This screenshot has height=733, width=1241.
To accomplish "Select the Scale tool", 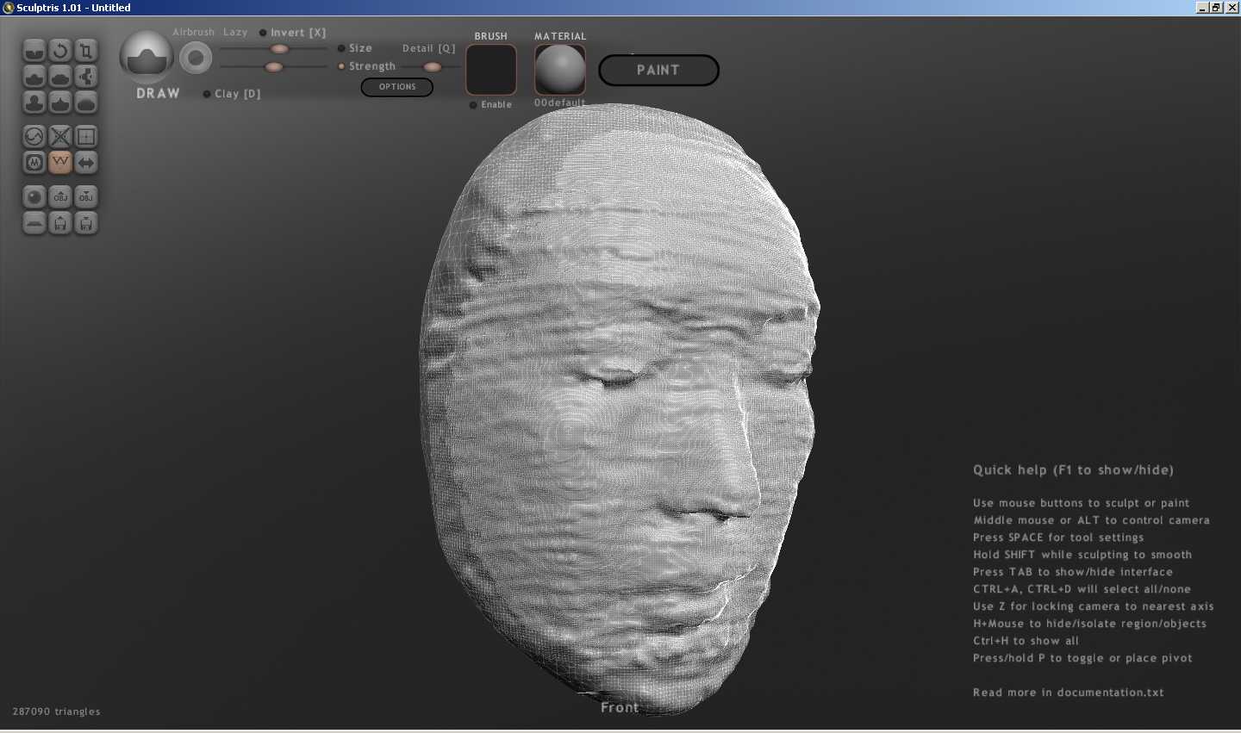I will tap(85, 51).
